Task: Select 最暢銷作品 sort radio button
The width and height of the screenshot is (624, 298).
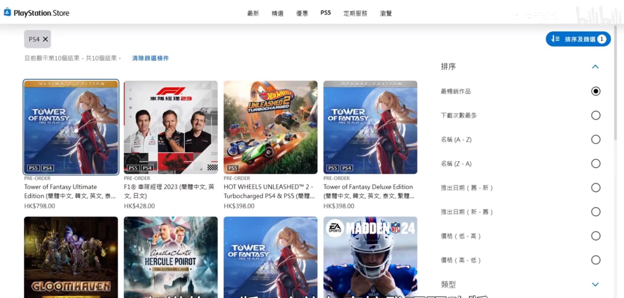Action: [596, 91]
